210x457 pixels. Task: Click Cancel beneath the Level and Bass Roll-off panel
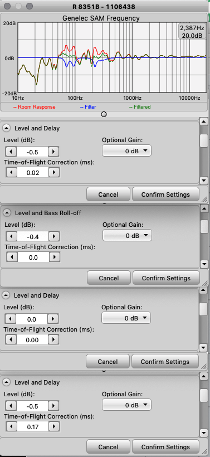click(x=109, y=278)
